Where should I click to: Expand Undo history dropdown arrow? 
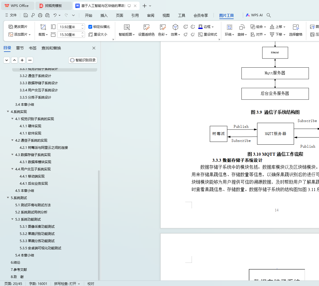click(60, 15)
